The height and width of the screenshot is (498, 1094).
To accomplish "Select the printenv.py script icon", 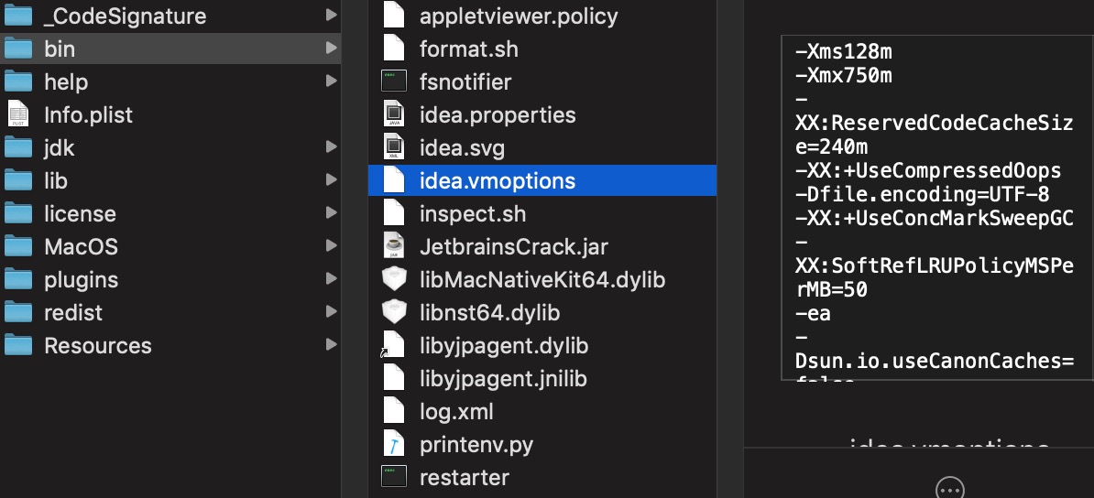I will [x=393, y=444].
